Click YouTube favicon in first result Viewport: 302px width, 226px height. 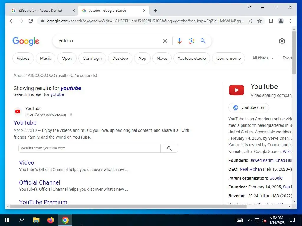tap(18, 112)
